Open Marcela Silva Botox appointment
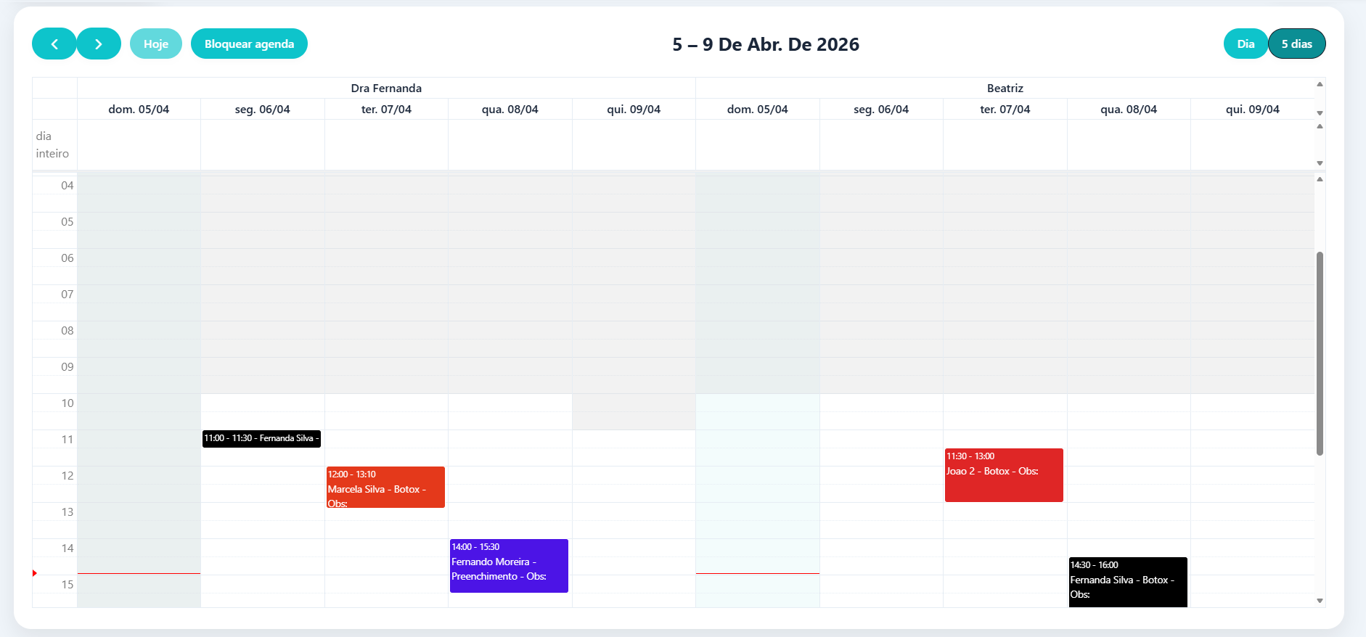The width and height of the screenshot is (1366, 637). click(385, 488)
